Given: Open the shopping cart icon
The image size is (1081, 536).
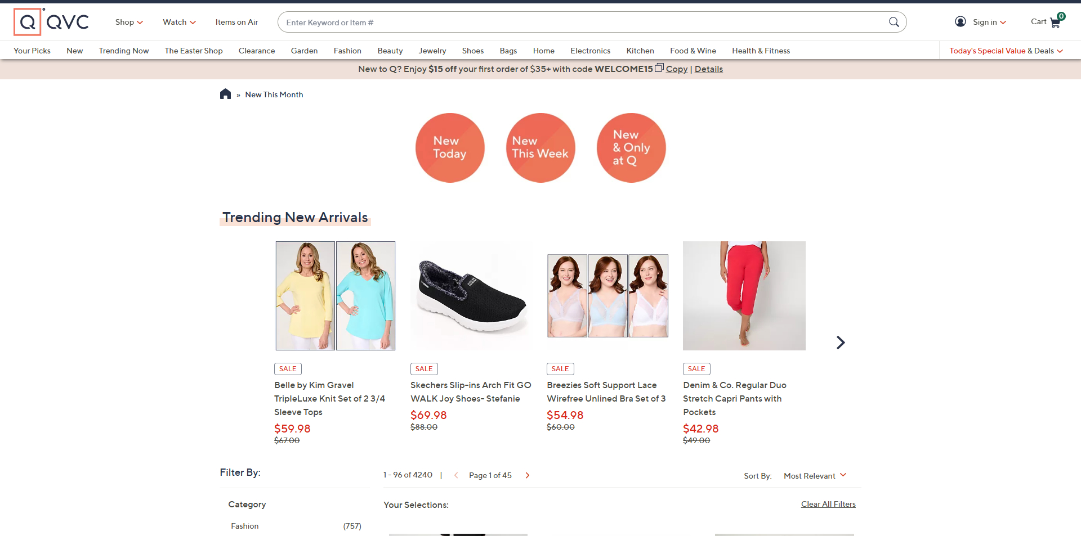Looking at the screenshot, I should 1054,22.
